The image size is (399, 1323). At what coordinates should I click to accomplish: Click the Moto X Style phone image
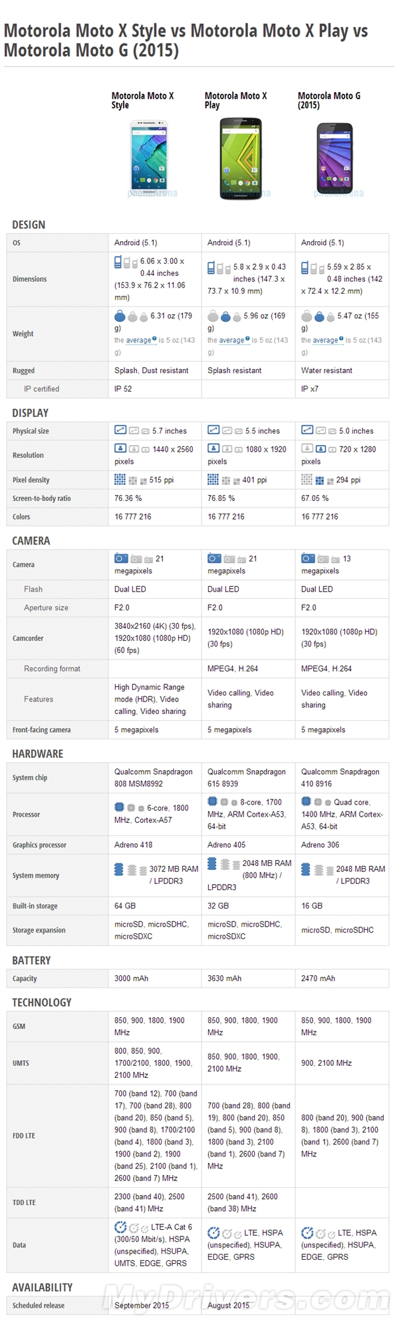(x=149, y=156)
